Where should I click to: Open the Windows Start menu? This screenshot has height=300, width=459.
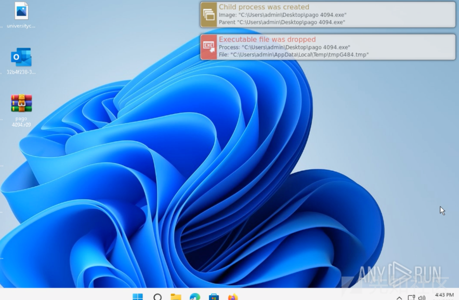[x=138, y=296]
